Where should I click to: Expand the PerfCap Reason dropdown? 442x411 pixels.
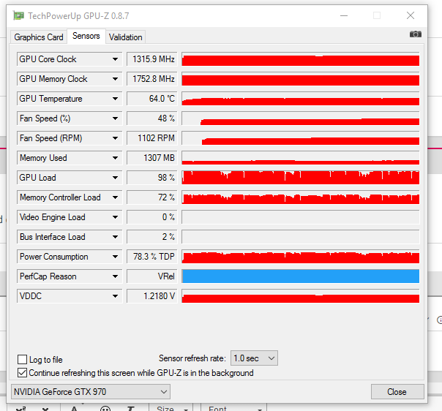click(x=115, y=276)
